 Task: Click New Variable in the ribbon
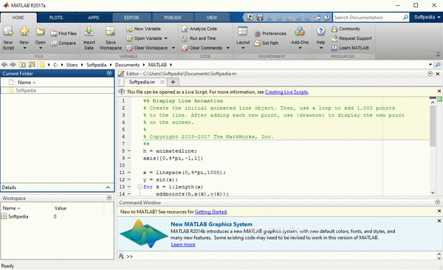tap(143, 29)
